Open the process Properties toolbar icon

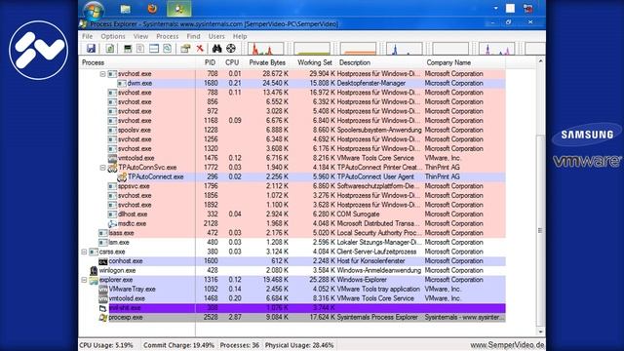pos(185,49)
